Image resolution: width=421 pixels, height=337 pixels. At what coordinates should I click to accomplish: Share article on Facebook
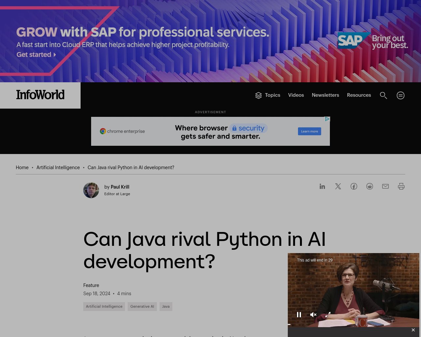point(354,186)
